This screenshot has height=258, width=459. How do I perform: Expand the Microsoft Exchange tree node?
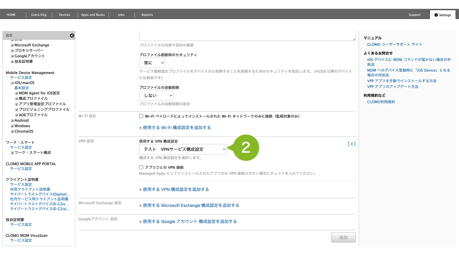tap(12, 45)
